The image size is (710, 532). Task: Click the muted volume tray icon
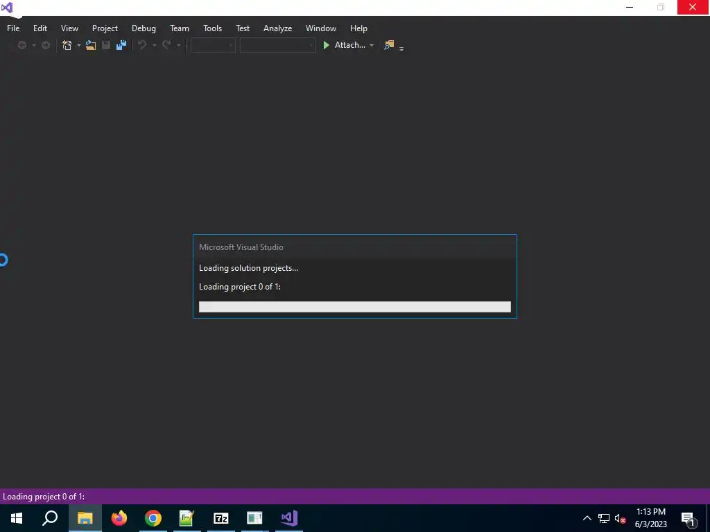coord(620,518)
